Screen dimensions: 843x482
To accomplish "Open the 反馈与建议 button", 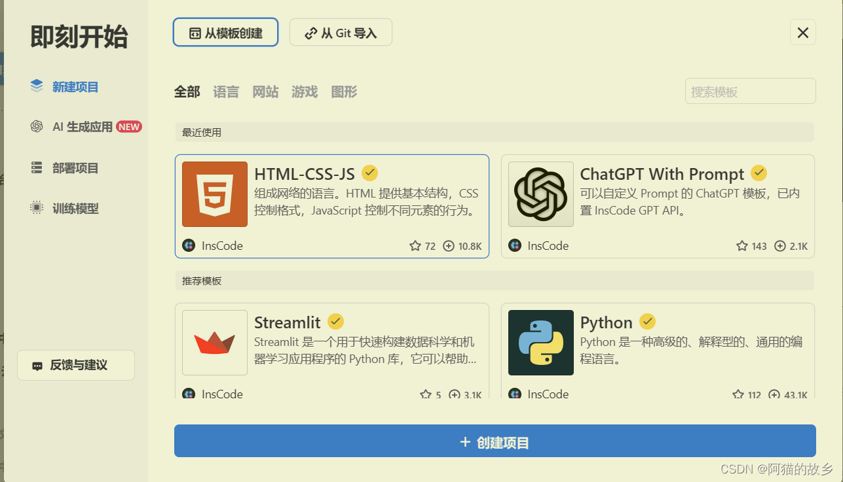I will click(76, 365).
